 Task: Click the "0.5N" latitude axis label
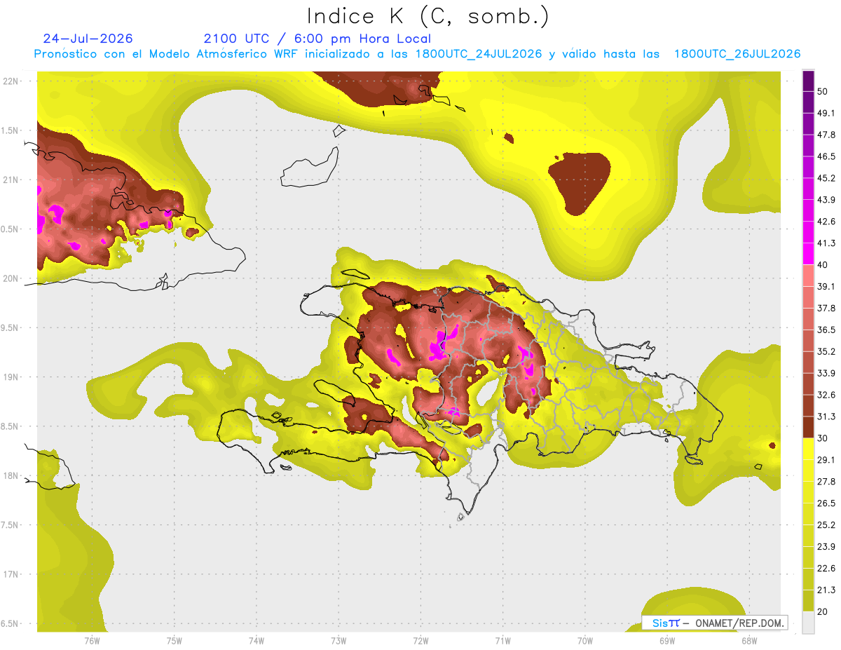(x=10, y=229)
